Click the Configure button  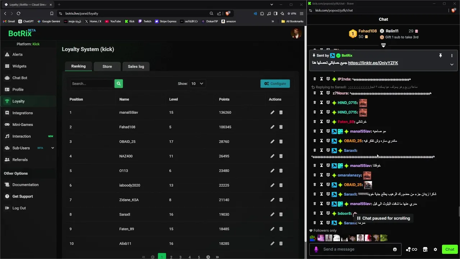point(275,83)
